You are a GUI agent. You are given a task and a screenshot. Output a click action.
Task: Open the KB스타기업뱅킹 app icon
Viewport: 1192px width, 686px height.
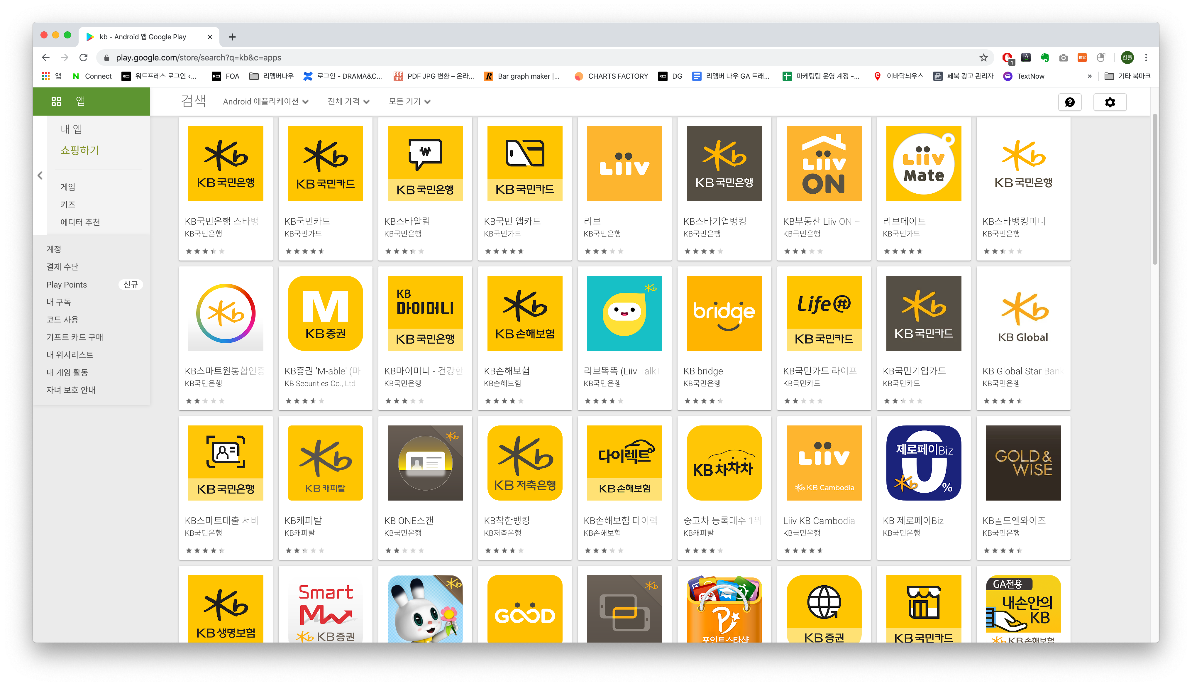point(724,163)
